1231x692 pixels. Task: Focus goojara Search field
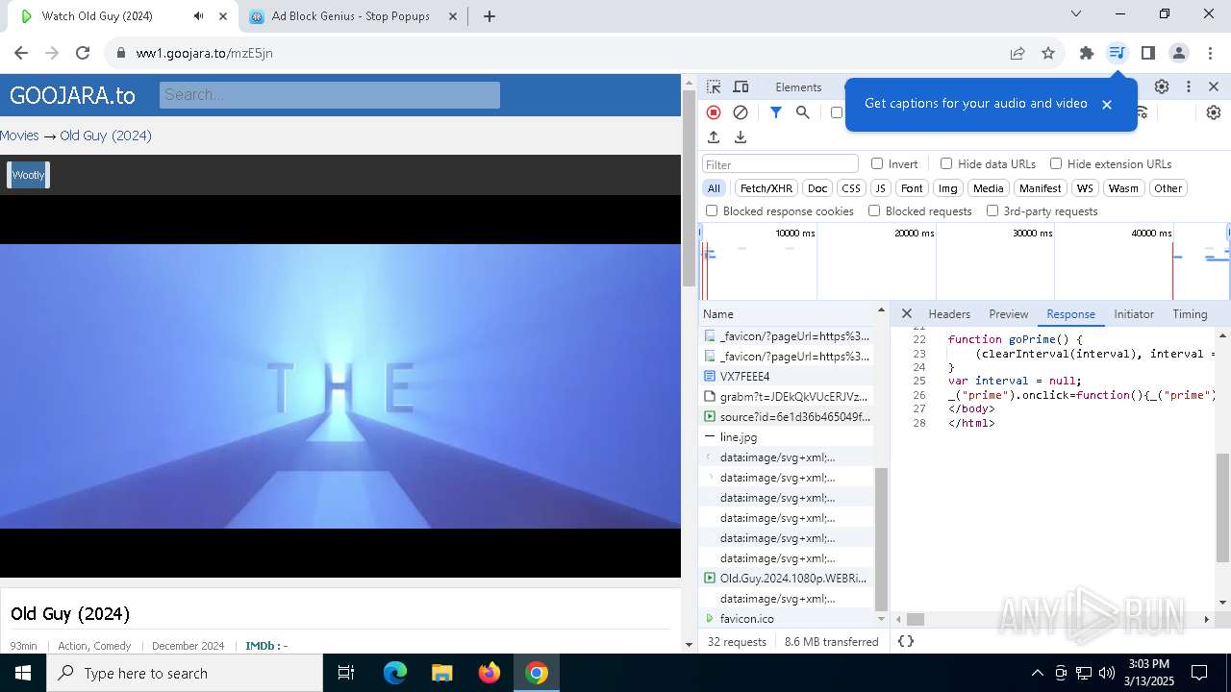(330, 94)
